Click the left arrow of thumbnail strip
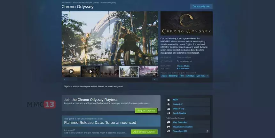This screenshot has width=275, height=138. point(65,79)
